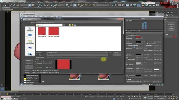
Task: Toggle Angle Snap icon
Action: pos(83,5)
